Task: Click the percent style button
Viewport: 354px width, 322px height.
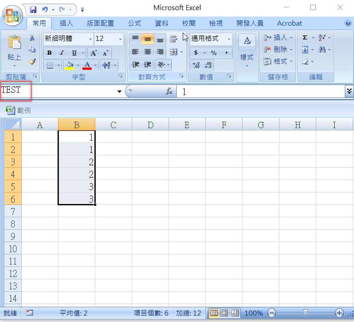Action: pos(214,53)
